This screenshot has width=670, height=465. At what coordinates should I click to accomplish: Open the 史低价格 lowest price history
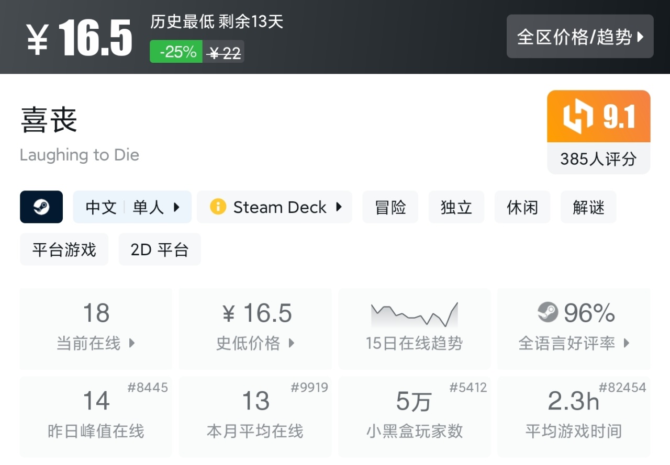coord(255,343)
